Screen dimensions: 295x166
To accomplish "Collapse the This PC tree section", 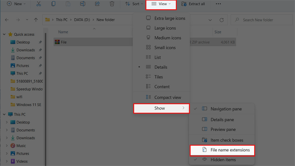I will [x=4, y=114].
